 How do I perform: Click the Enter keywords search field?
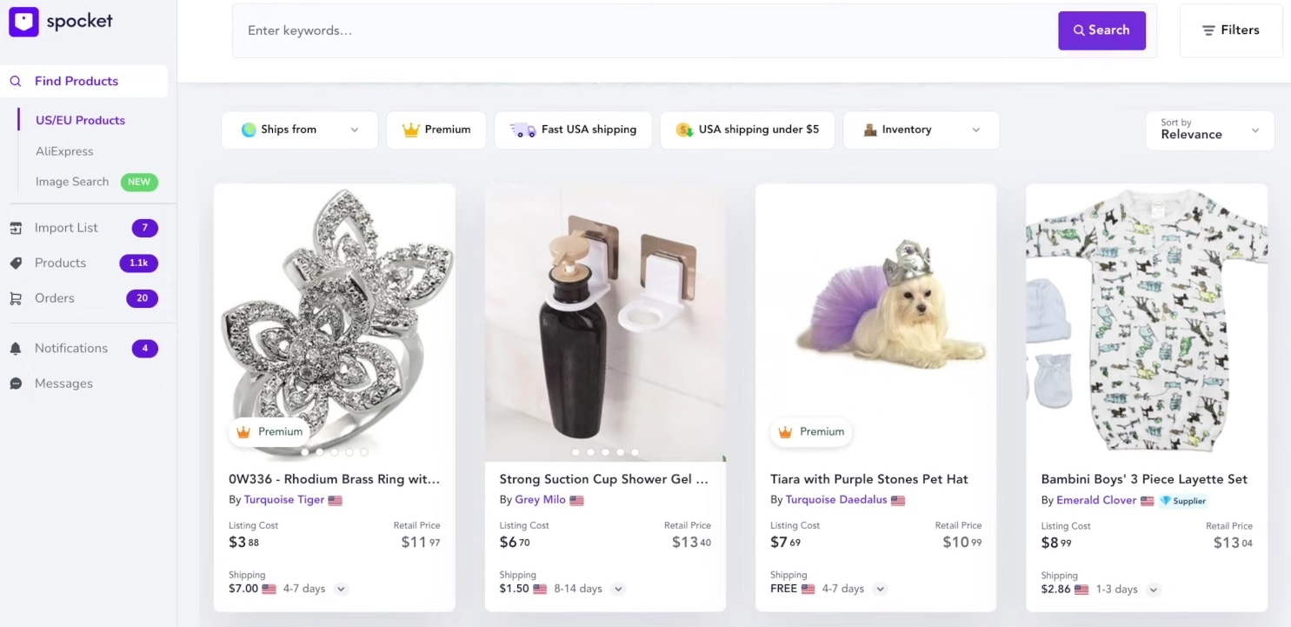[x=643, y=30]
